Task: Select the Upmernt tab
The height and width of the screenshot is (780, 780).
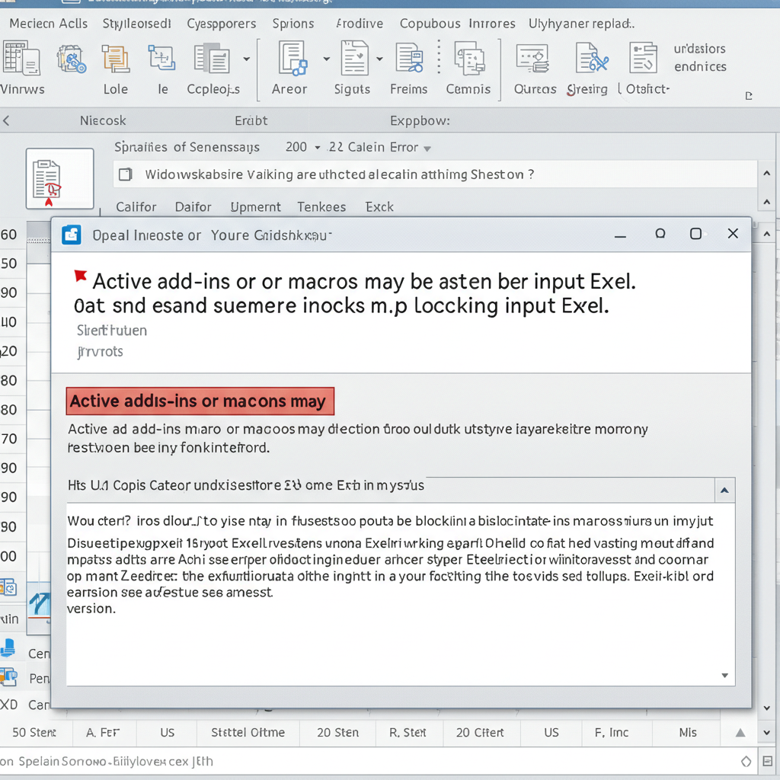Action: [255, 207]
